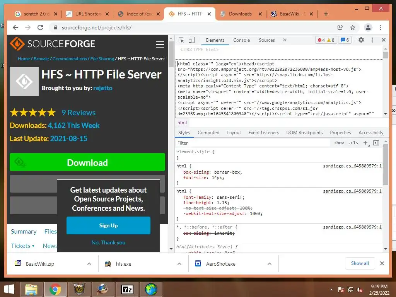The image size is (396, 297).
Task: Click the SourceForge logo
Action: click(53, 44)
